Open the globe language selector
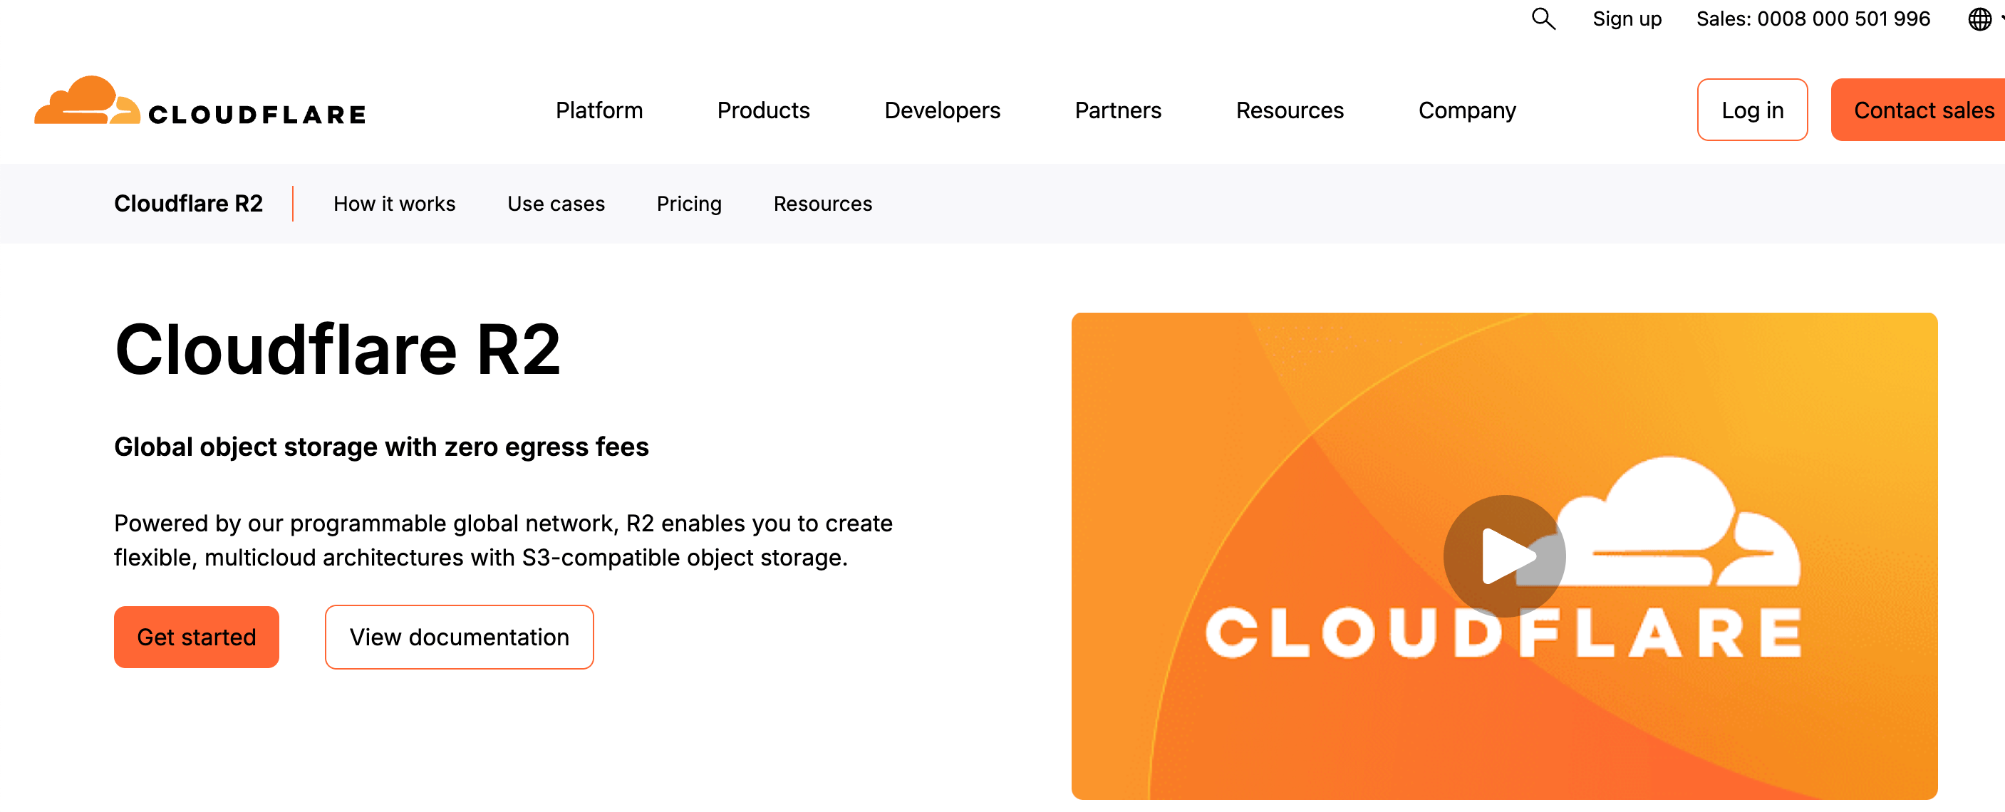Viewport: 2005px width, 812px height. point(1979,19)
